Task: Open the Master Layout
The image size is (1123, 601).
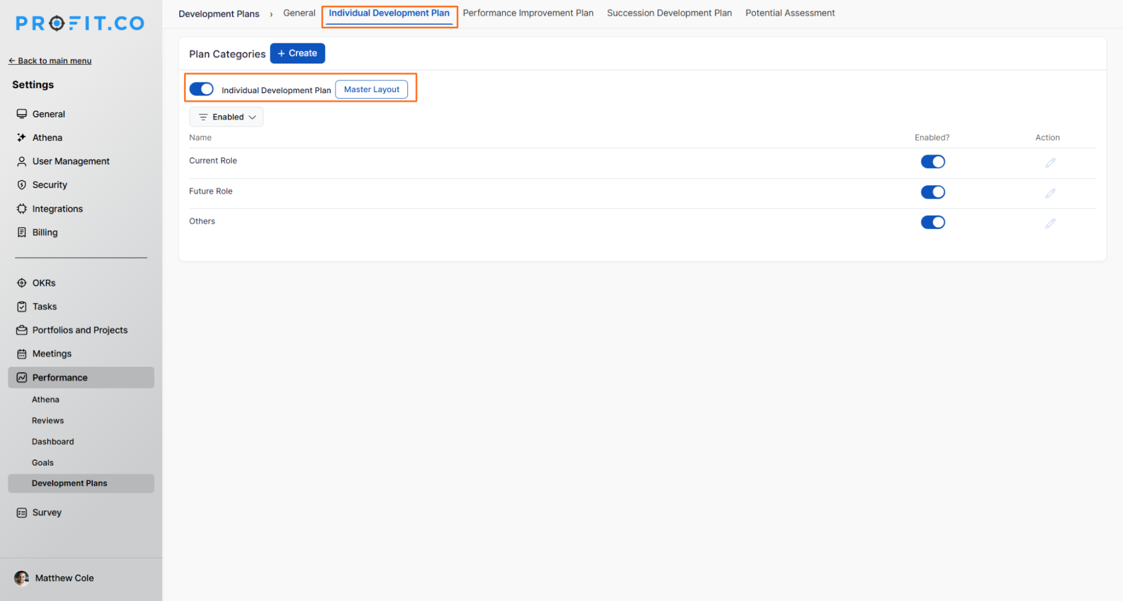Action: (371, 89)
